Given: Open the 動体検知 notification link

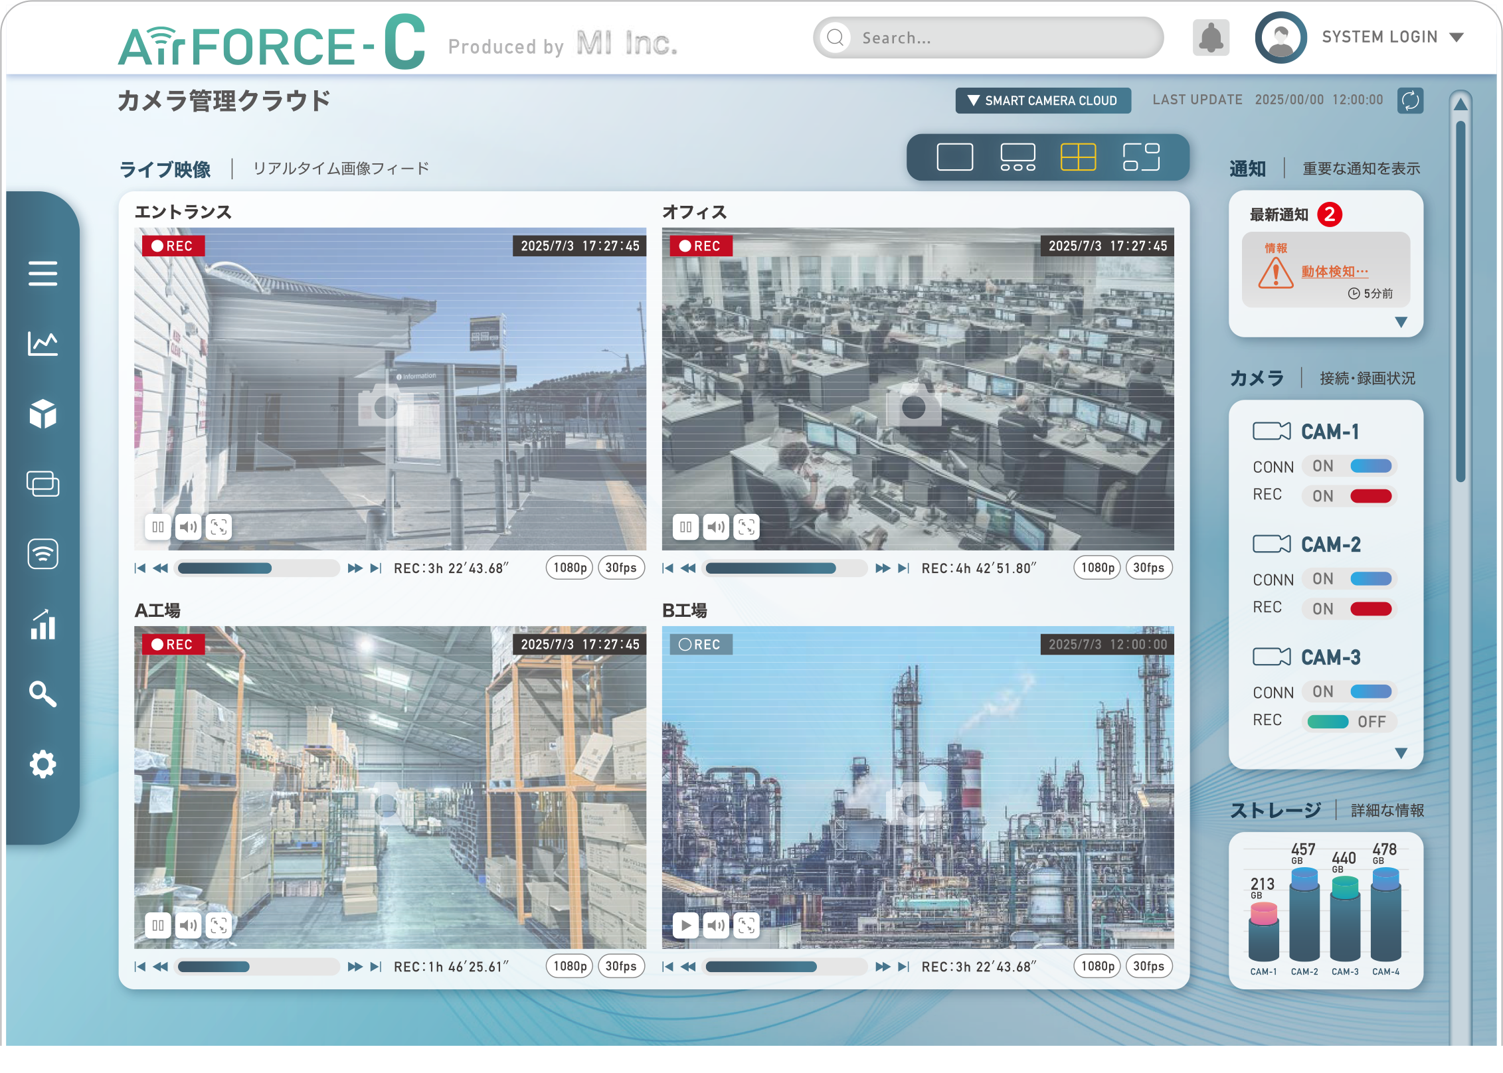Looking at the screenshot, I should (x=1334, y=272).
